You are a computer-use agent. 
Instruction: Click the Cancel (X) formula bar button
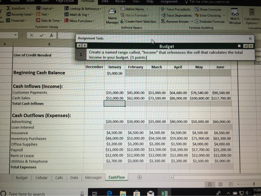[x=32, y=35]
